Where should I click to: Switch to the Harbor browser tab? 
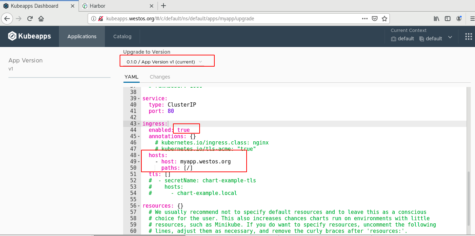[x=118, y=6]
